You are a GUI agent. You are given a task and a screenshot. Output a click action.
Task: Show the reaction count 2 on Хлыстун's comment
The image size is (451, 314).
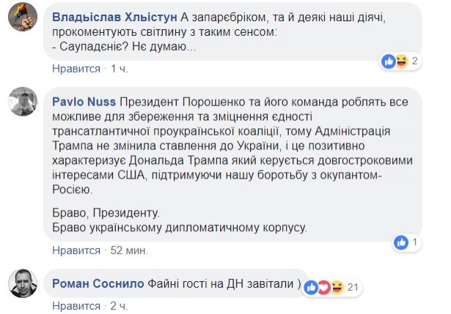415,61
